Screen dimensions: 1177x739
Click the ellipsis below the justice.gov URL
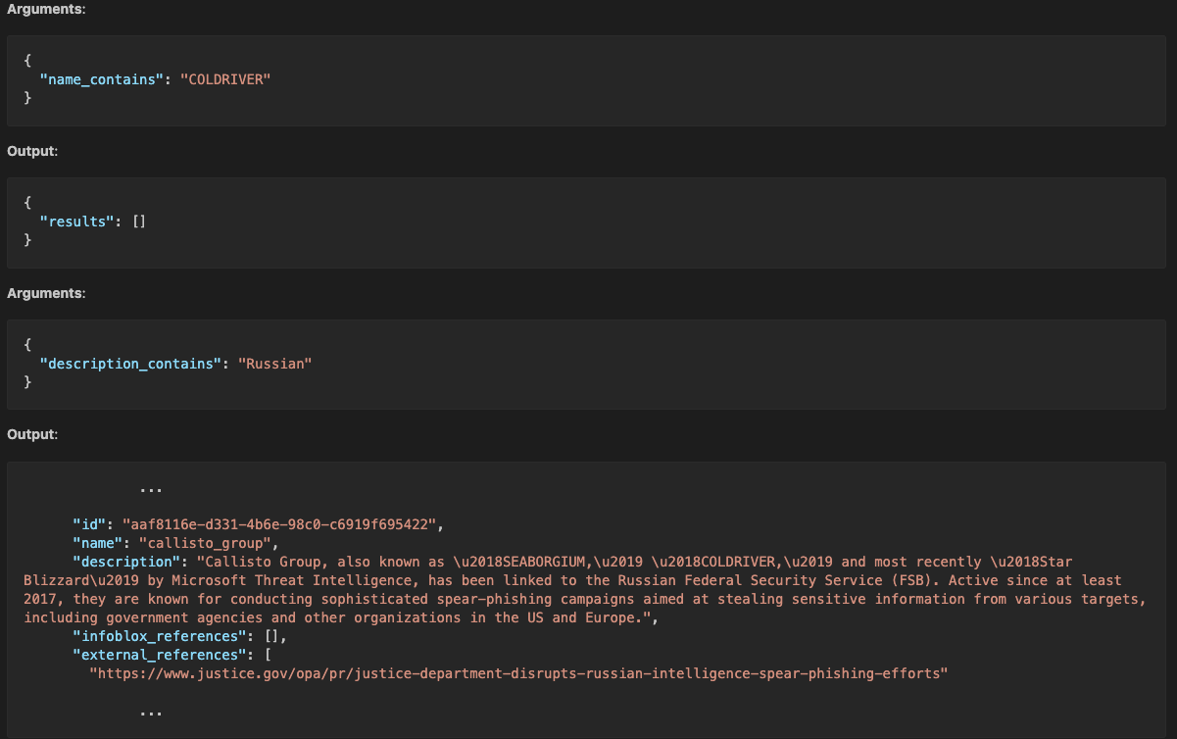150,712
